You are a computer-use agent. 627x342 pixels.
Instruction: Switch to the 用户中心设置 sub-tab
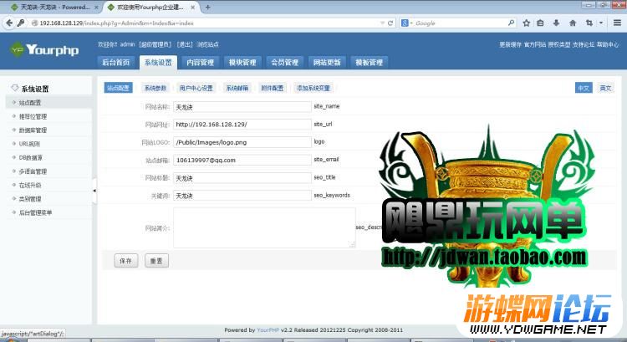tap(196, 88)
